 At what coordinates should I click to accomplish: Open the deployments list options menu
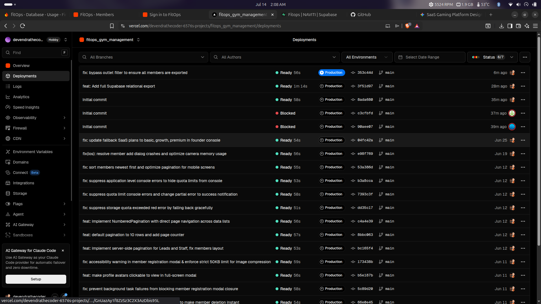click(x=525, y=57)
